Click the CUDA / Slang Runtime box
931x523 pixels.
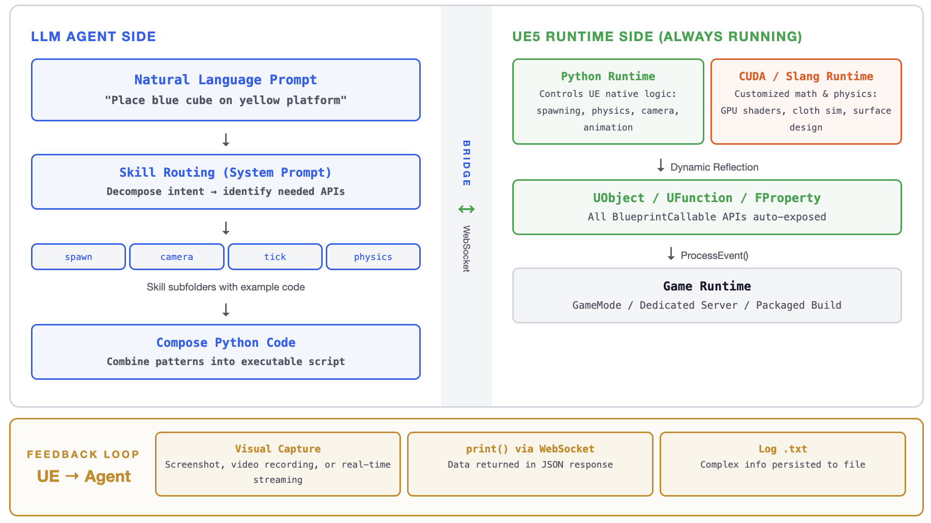coord(805,102)
